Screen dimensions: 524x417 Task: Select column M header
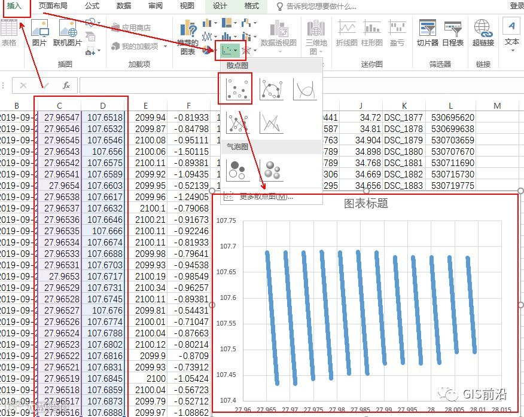pos(497,106)
